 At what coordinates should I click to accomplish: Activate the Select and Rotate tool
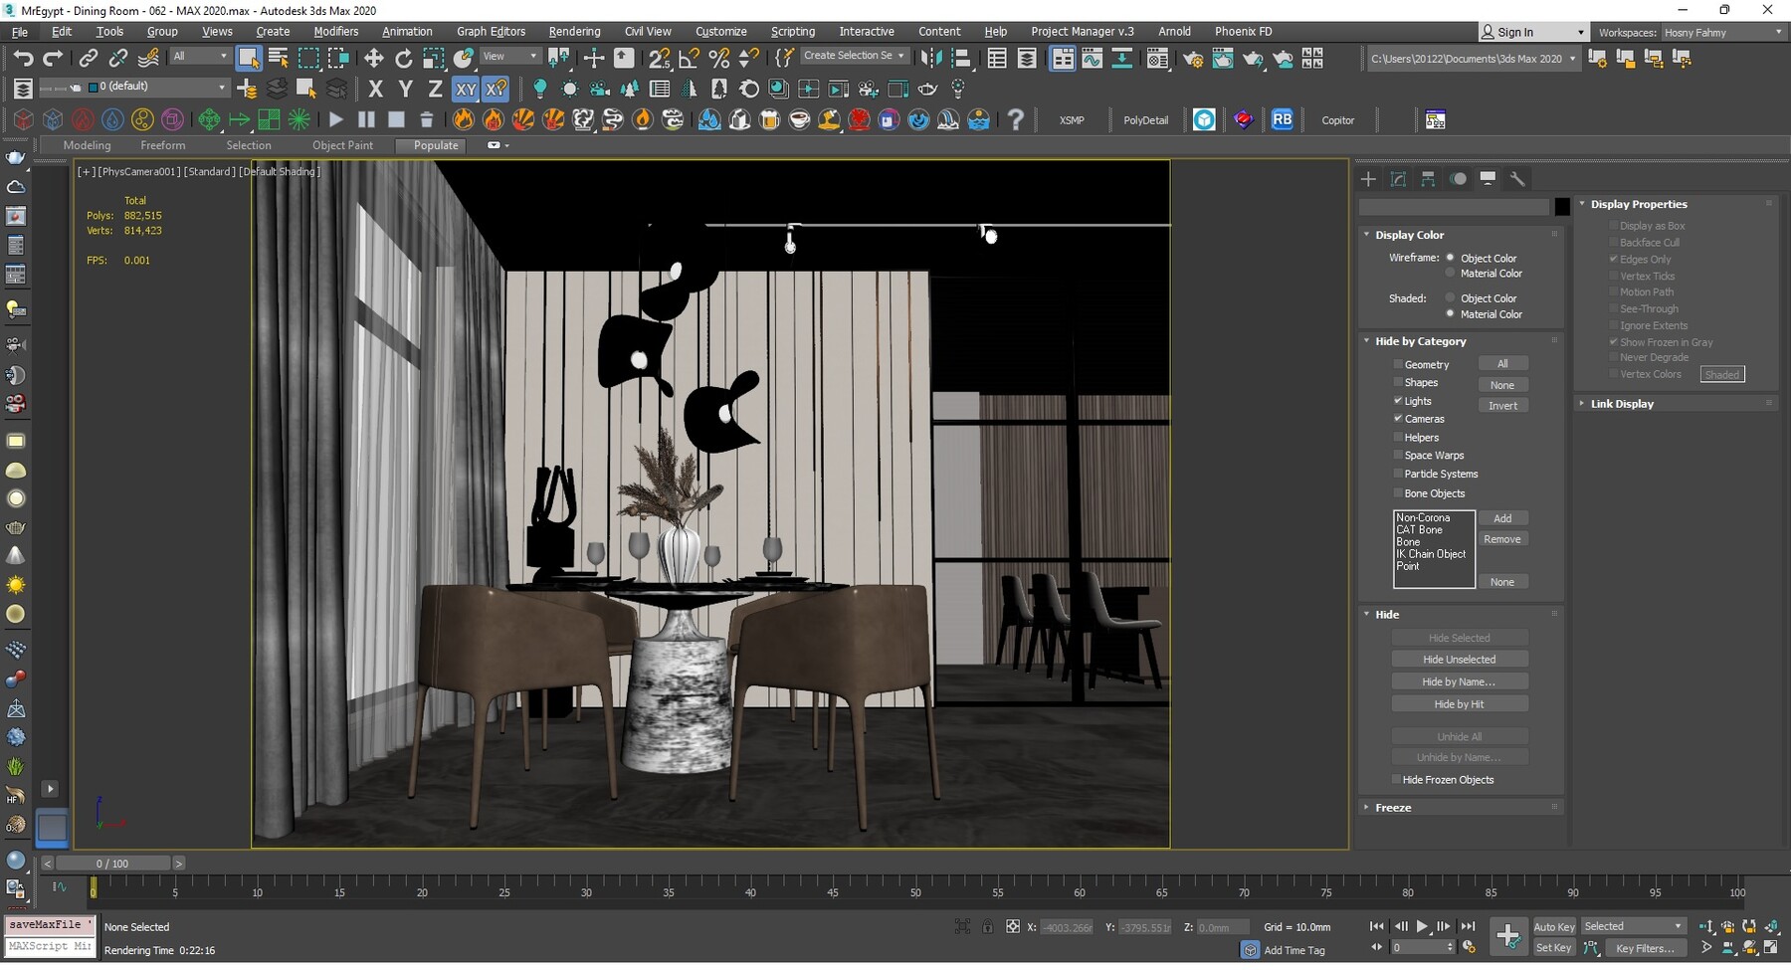click(x=404, y=58)
